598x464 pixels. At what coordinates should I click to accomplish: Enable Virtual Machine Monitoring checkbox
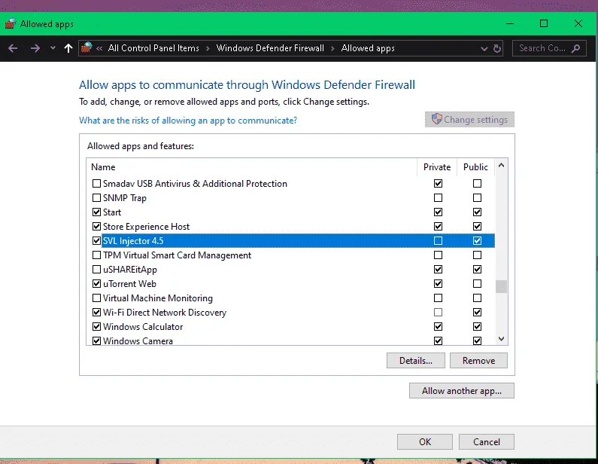pyautogui.click(x=96, y=298)
